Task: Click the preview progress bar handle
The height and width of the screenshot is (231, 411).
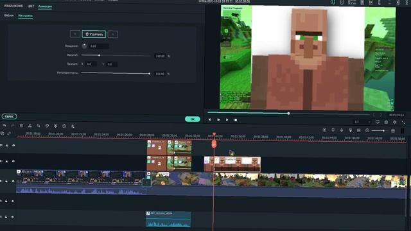Action: [288, 114]
